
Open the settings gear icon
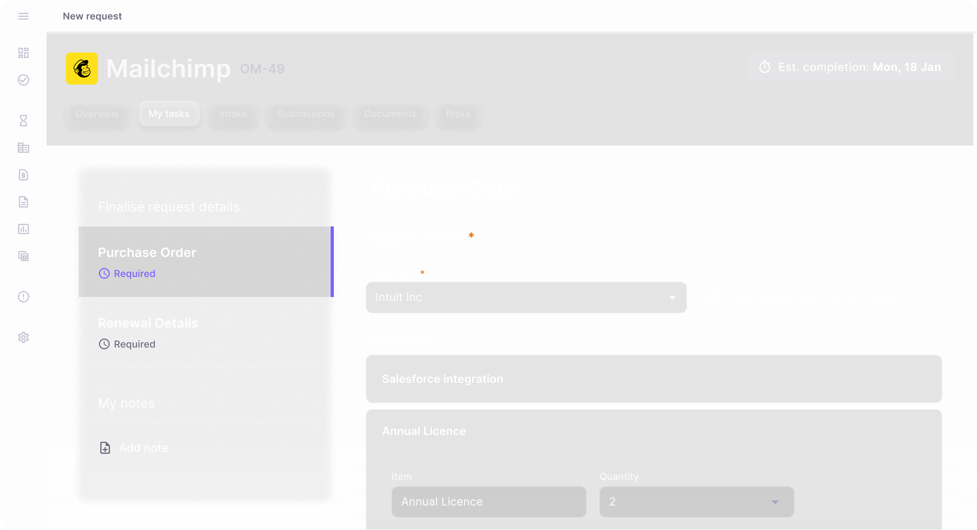click(x=23, y=337)
